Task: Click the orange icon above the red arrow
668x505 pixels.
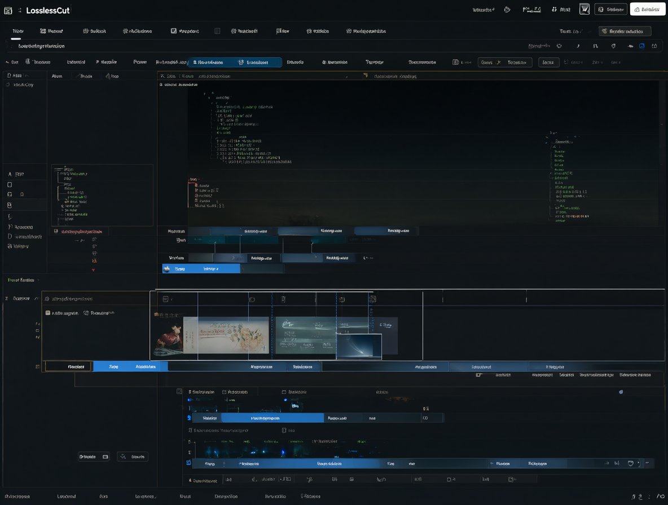Action: [94, 261]
